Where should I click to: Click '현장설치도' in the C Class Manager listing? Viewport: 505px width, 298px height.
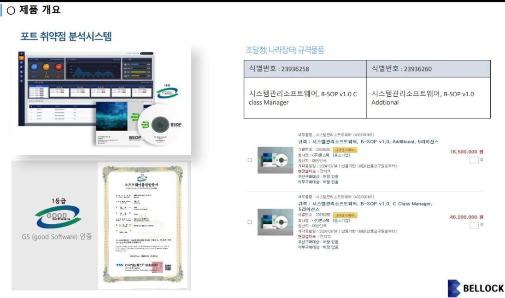point(306,237)
